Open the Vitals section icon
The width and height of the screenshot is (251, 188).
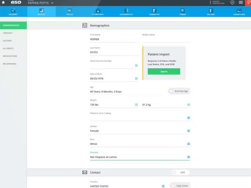[70, 11]
